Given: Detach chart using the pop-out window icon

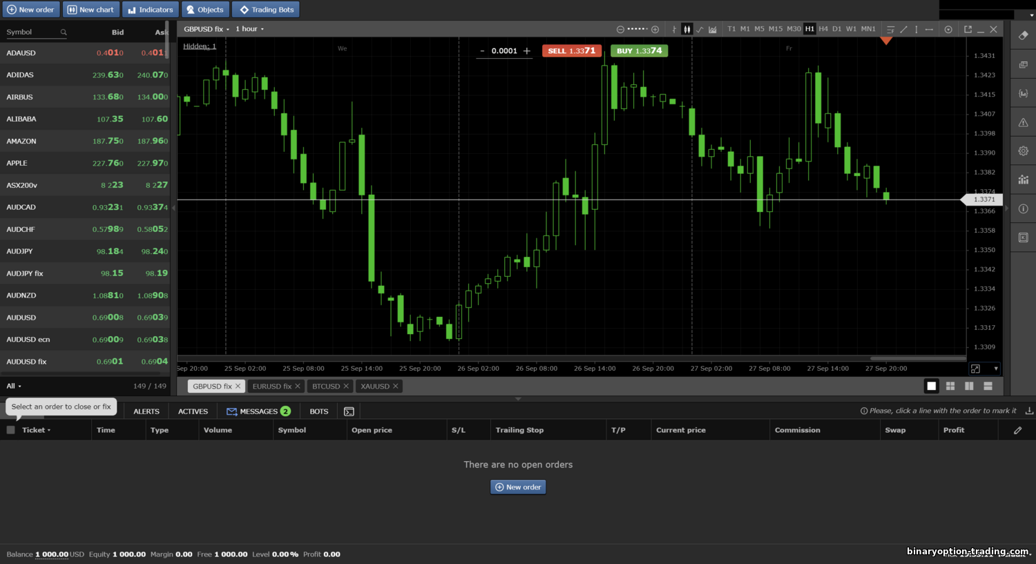Looking at the screenshot, I should [968, 29].
